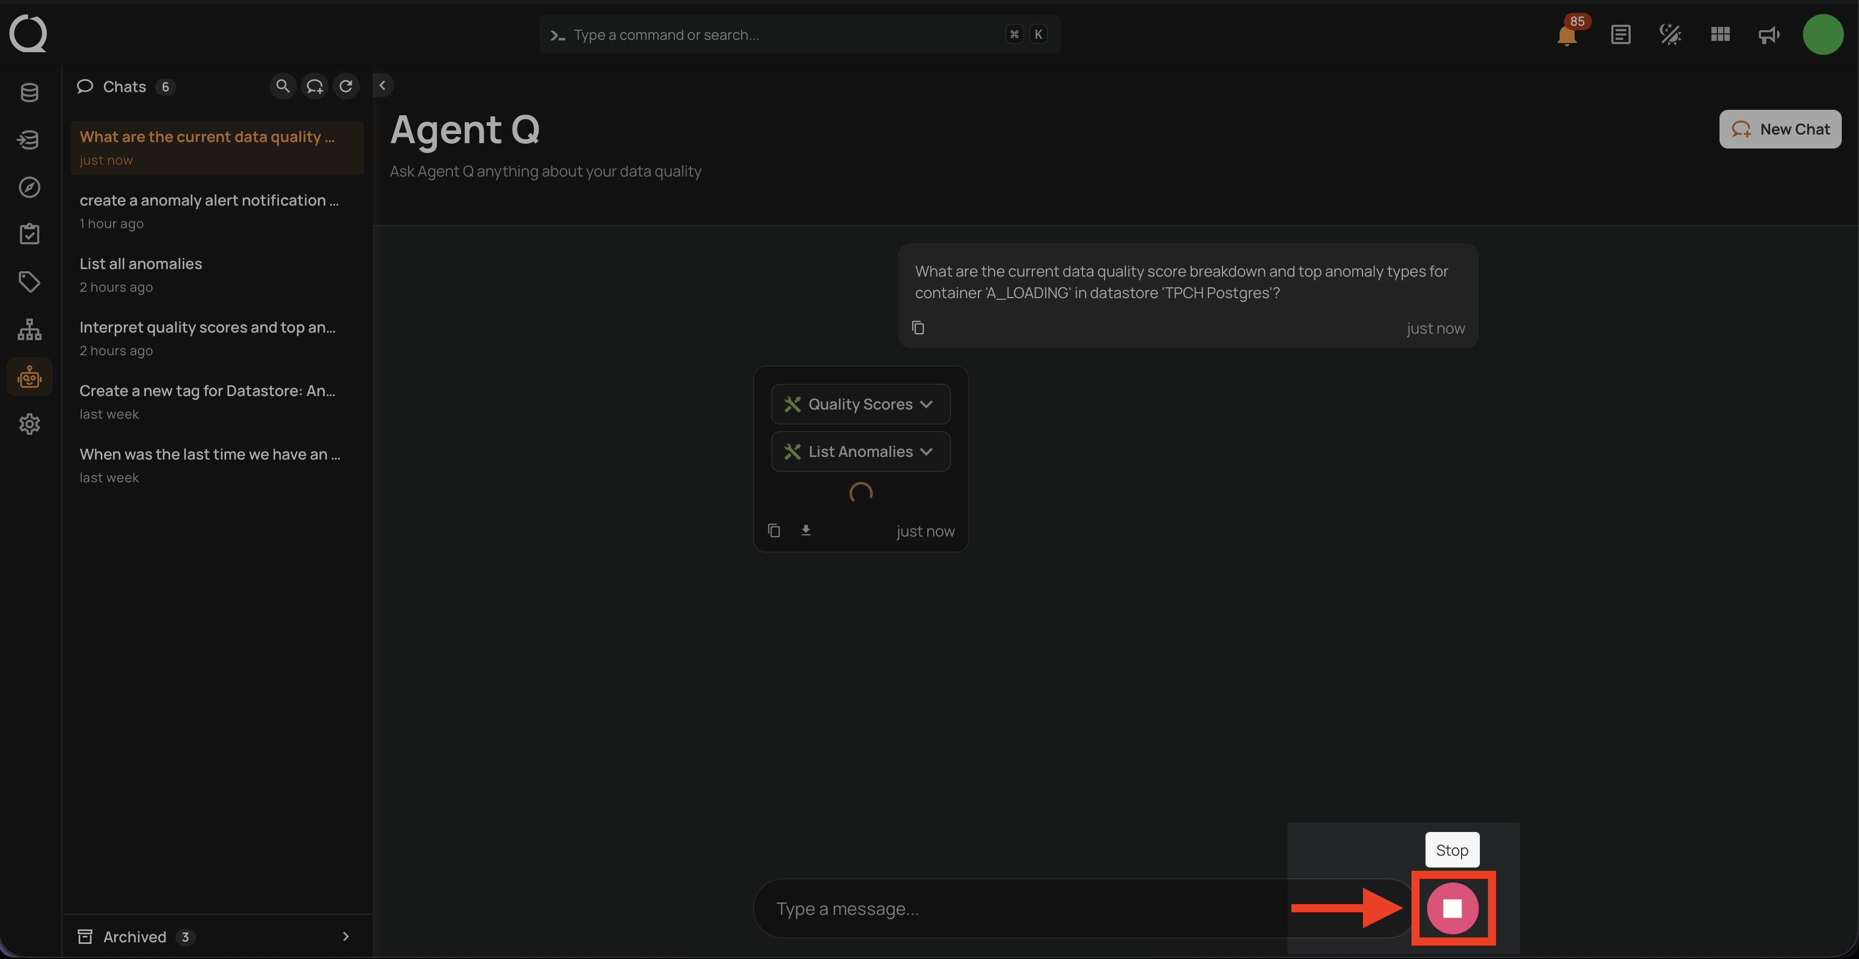Select "create a anomaly alert notification" chat
1859x959 pixels.
coord(209,201)
